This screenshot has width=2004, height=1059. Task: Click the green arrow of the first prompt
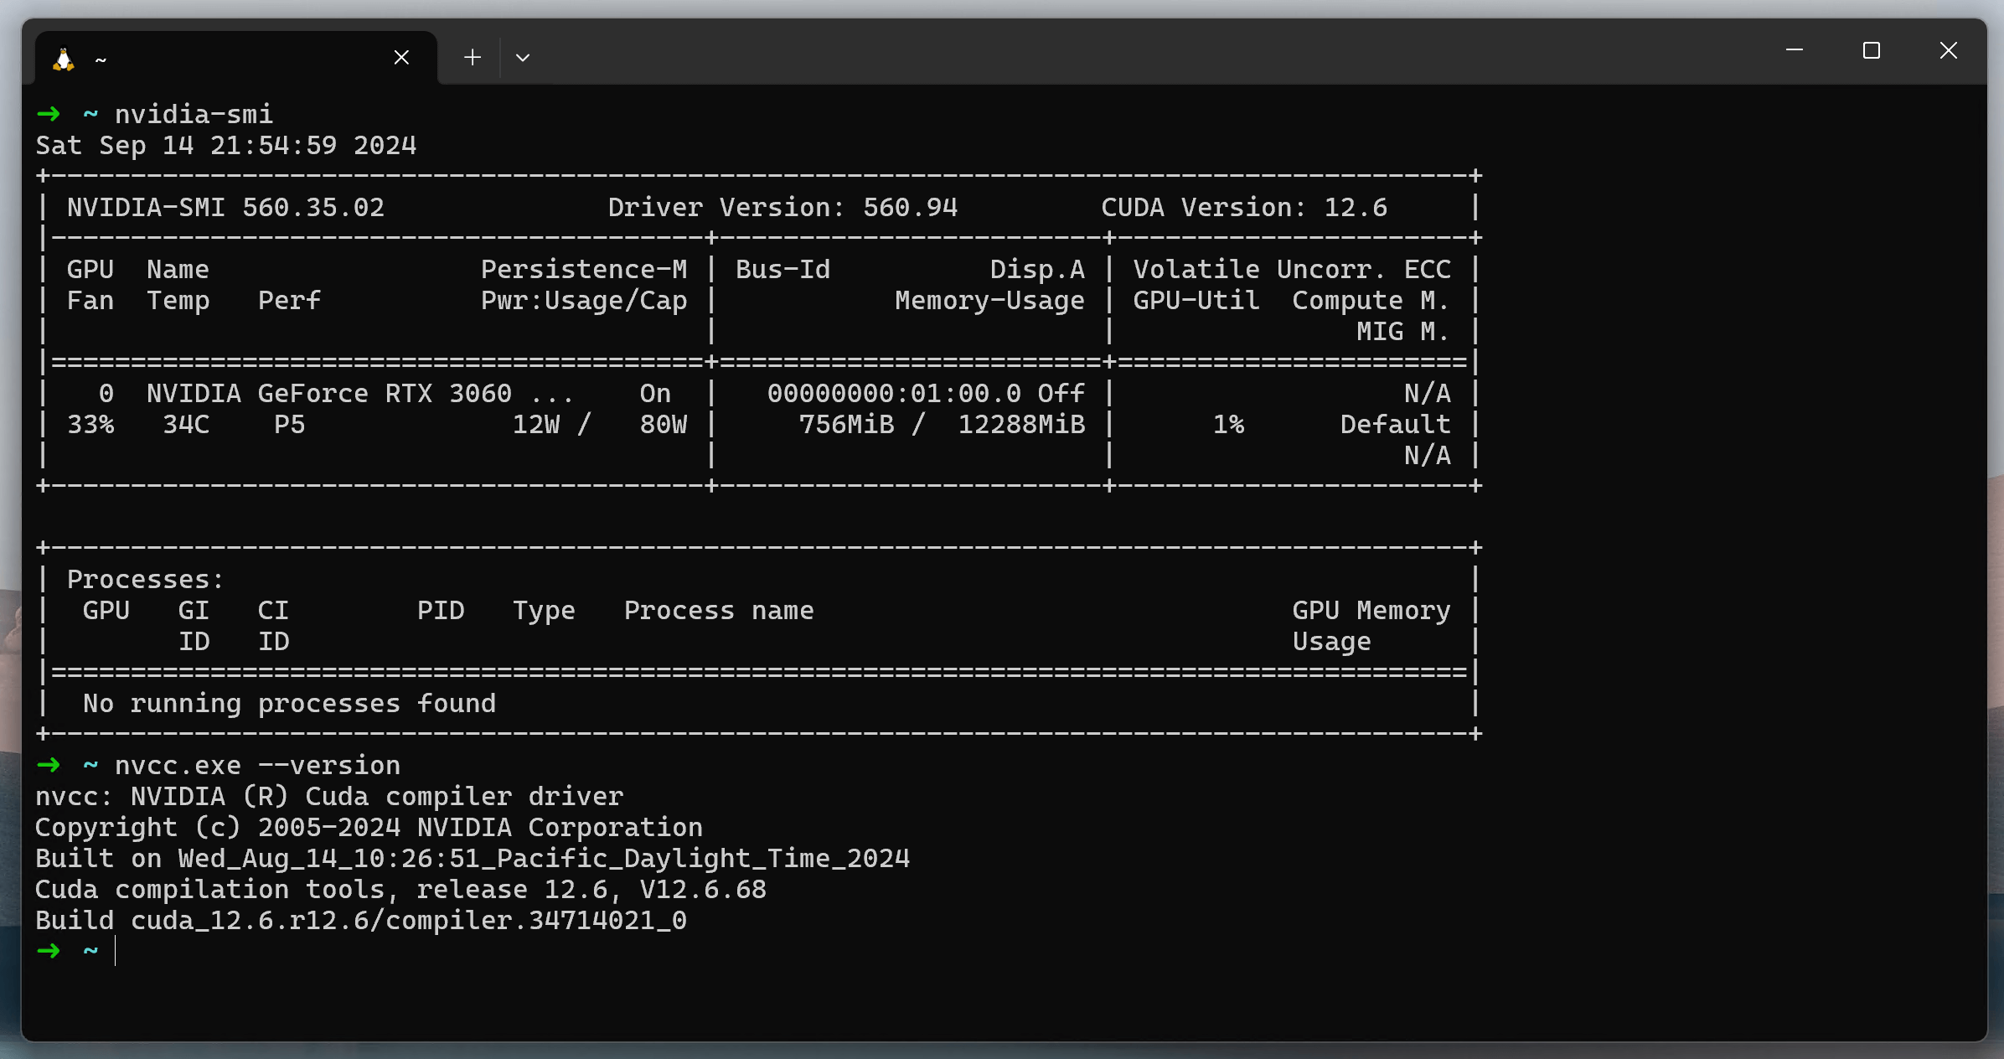[x=49, y=114]
